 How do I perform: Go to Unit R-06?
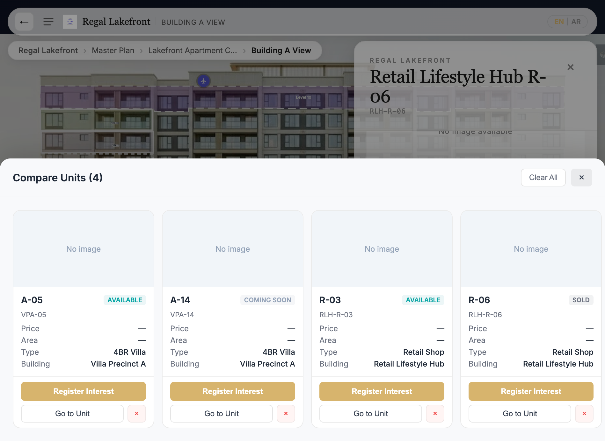point(520,414)
